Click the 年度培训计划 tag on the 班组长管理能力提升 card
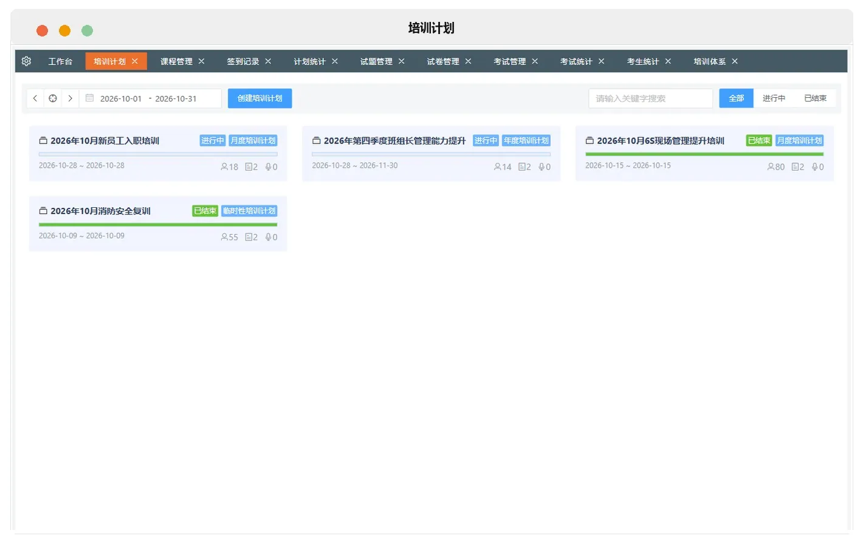This screenshot has height=547, width=863. click(526, 140)
